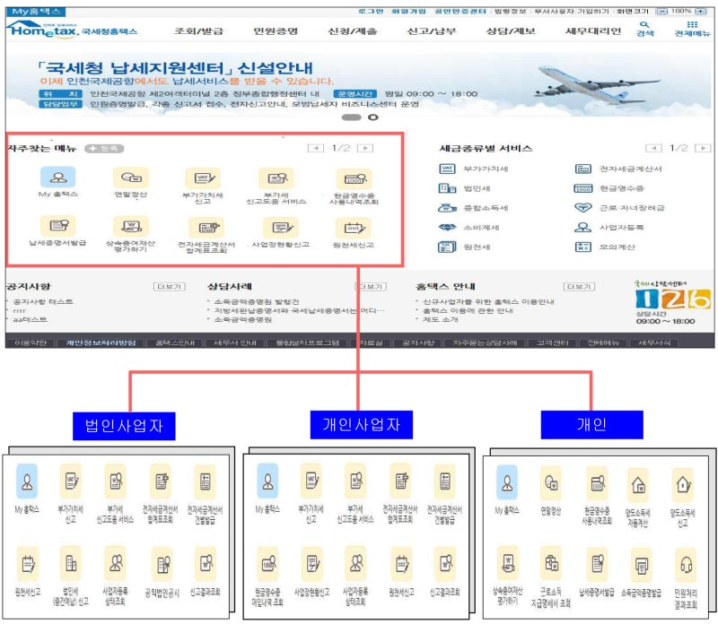
Task: Open 원천세신고 icon in 자주찾는 메뉴
Action: [x=354, y=228]
